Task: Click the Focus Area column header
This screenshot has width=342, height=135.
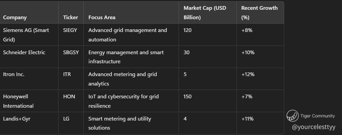Action: [x=102, y=18]
